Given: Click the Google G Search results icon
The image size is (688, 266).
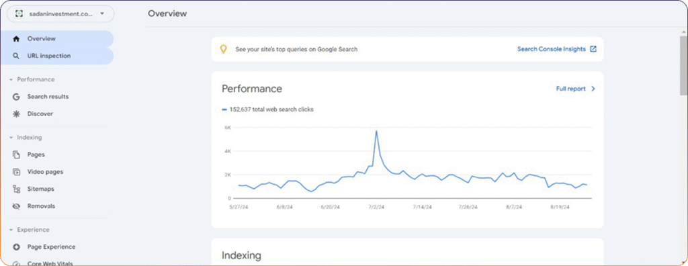Looking at the screenshot, I should pyautogui.click(x=16, y=97).
